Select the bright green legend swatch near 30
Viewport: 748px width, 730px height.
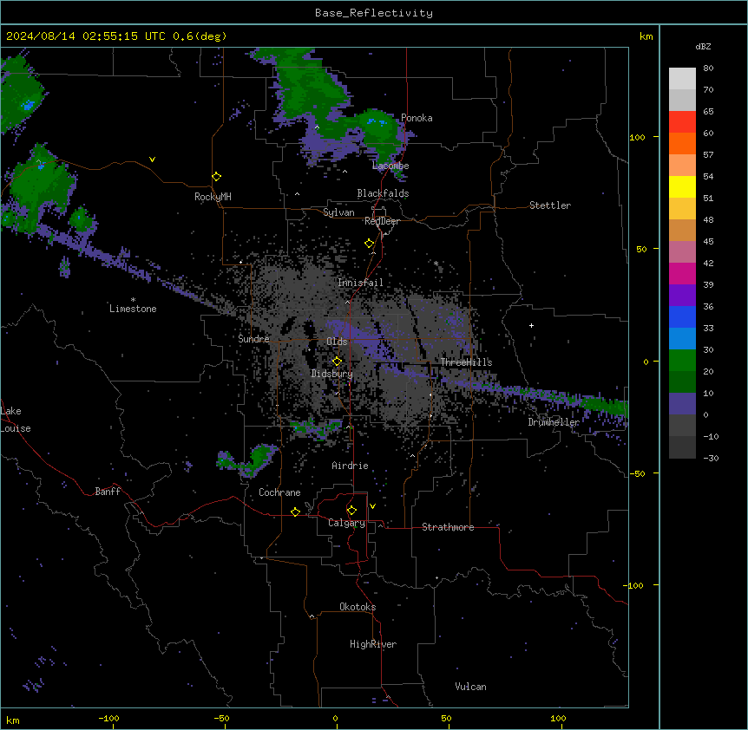[682, 361]
